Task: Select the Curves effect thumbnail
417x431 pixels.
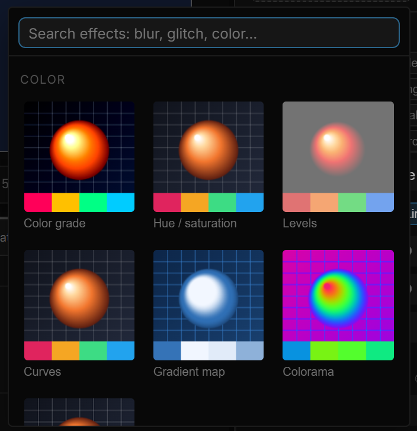Action: [79, 305]
